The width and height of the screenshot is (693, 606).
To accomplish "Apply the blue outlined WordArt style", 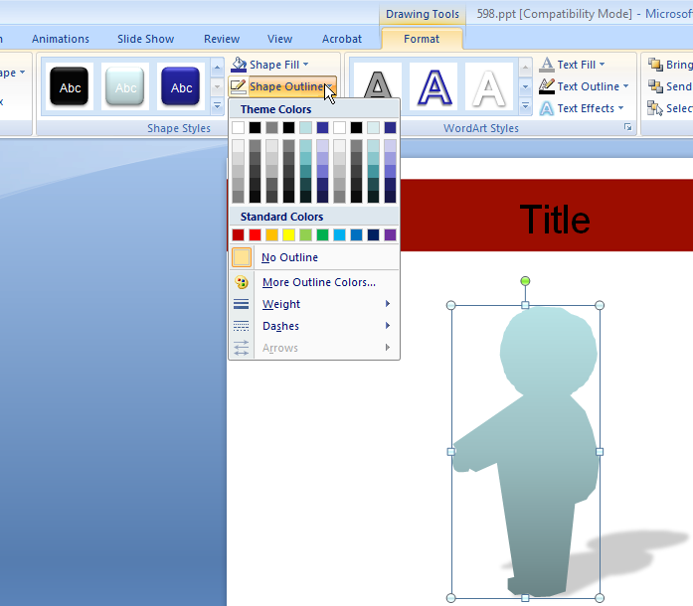I will coord(433,88).
